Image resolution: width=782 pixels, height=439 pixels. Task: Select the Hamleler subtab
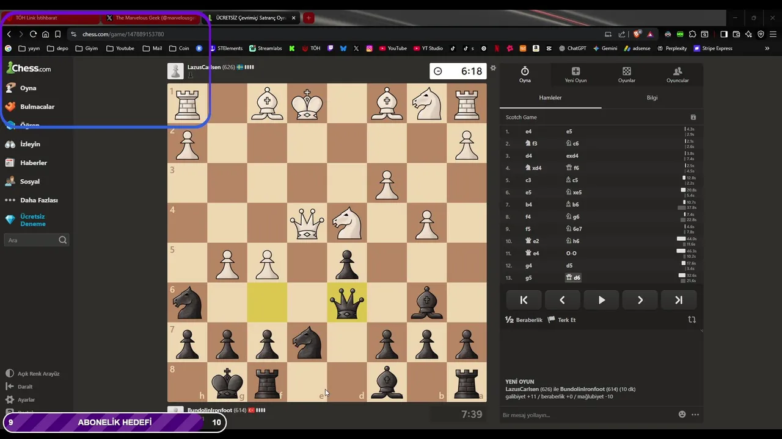click(550, 98)
